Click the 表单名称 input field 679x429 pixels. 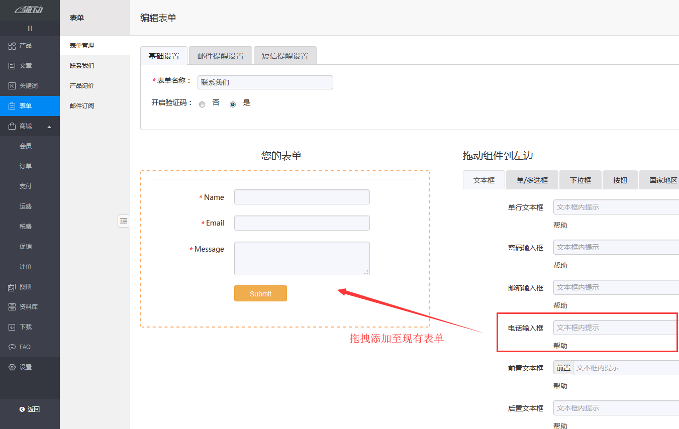[x=265, y=82]
